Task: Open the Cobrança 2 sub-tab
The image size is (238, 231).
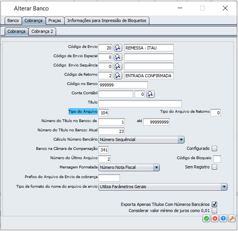Action: click(42, 31)
